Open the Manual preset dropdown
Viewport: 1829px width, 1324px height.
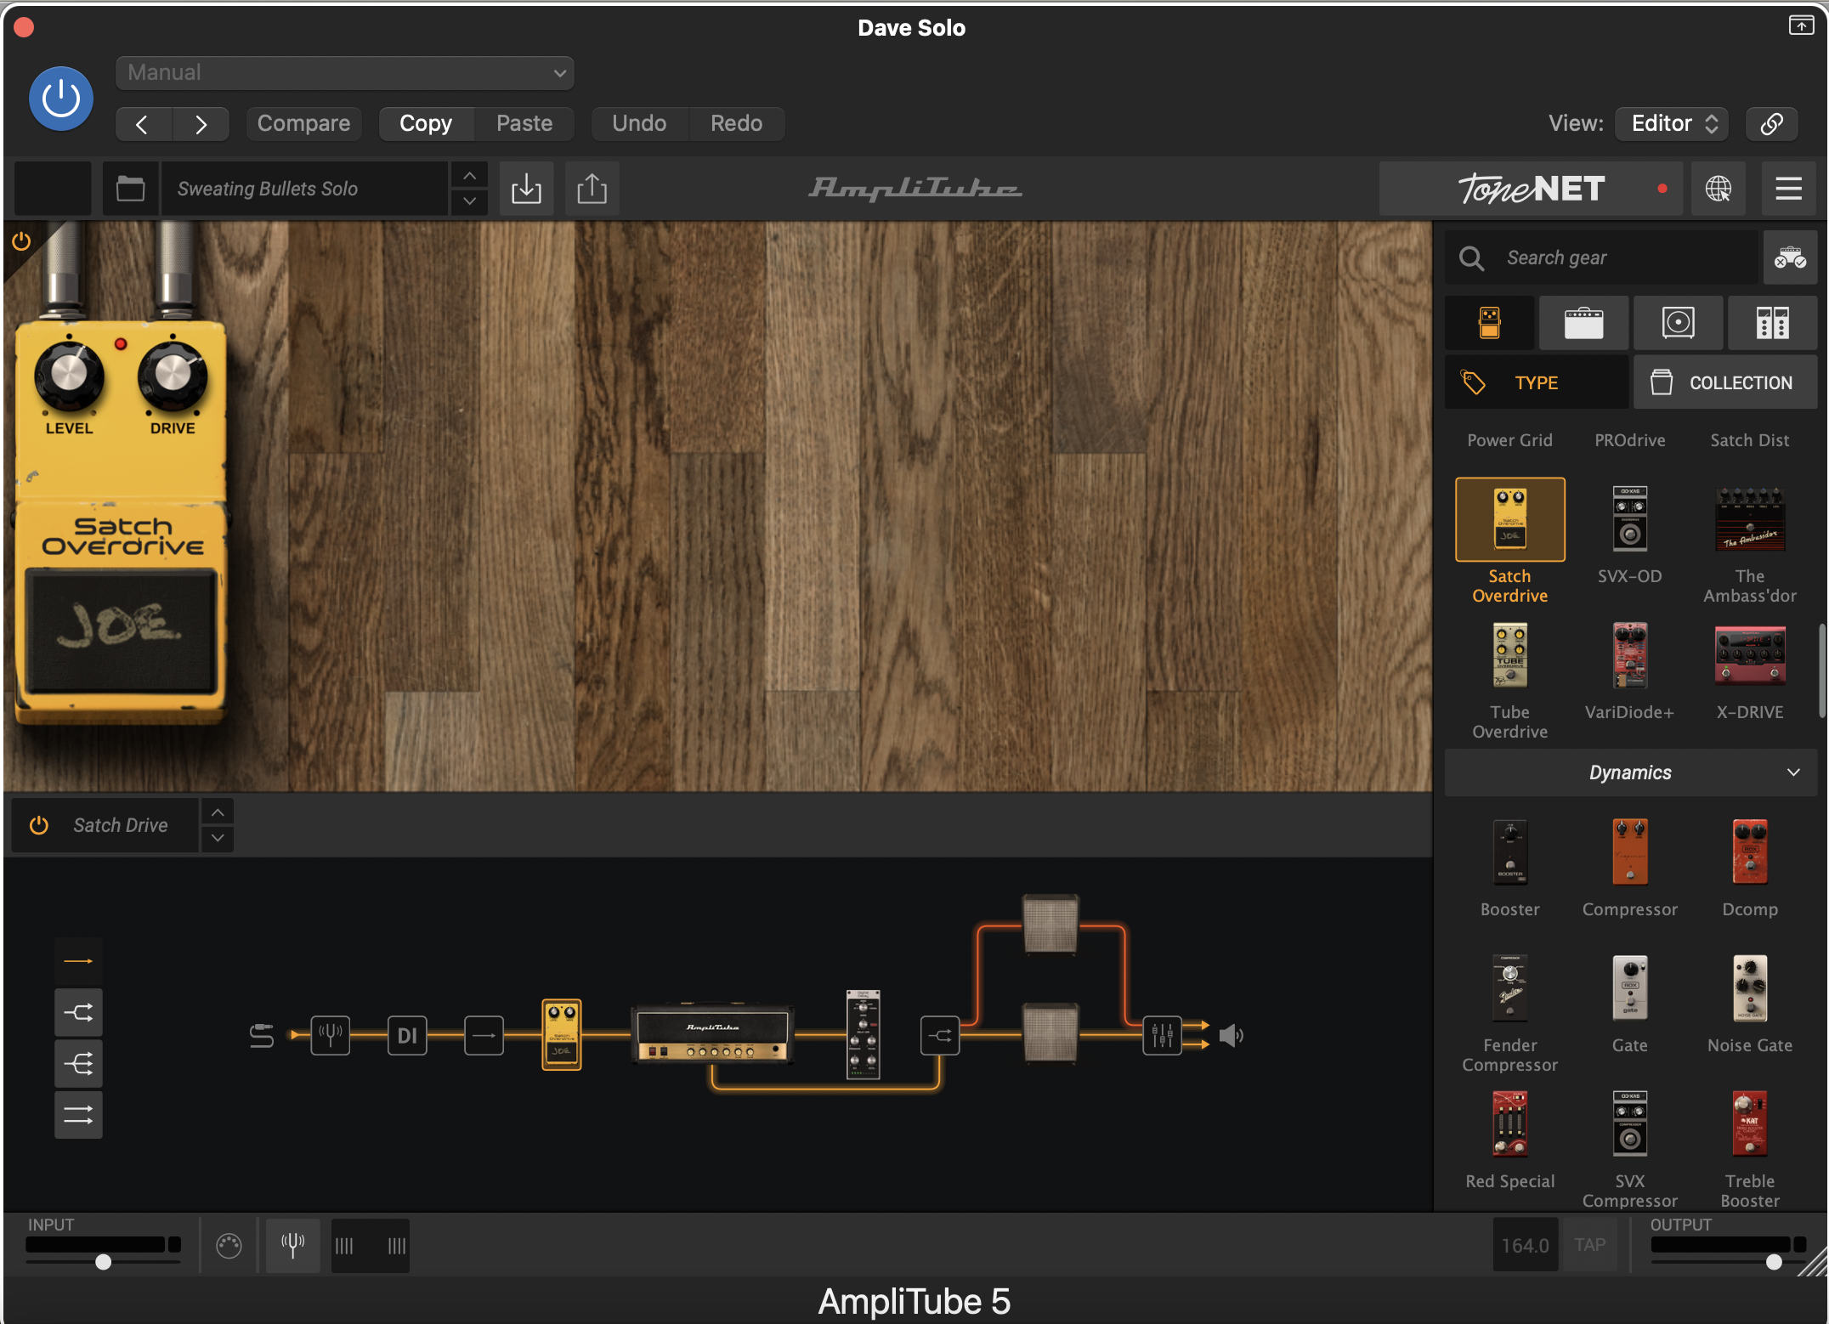344,73
